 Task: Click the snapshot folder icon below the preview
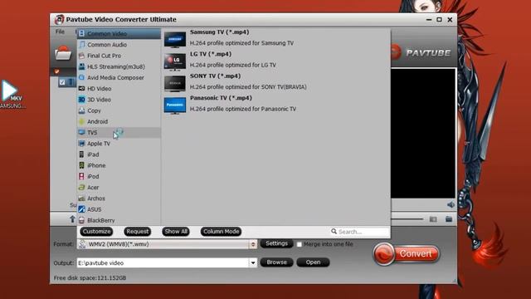(449, 219)
